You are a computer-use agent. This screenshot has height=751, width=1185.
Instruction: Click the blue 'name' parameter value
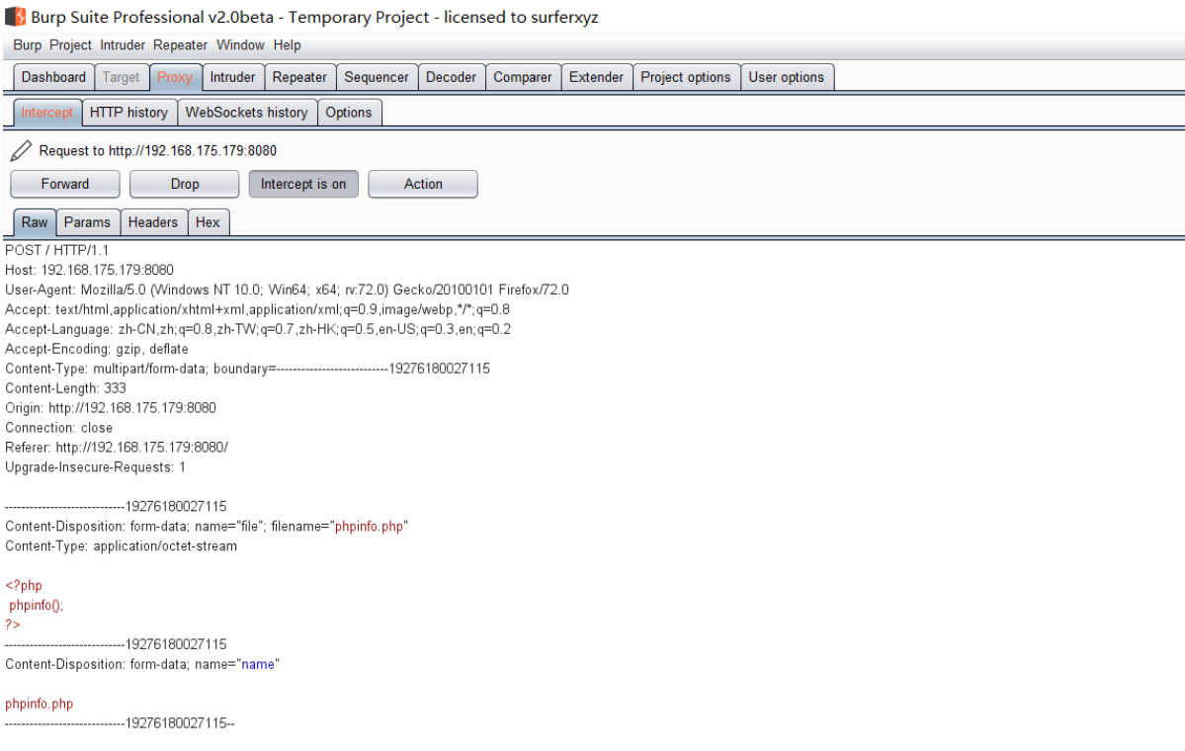258,664
